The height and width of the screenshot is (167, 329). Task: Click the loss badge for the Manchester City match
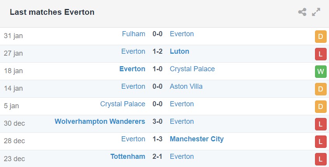320,142
